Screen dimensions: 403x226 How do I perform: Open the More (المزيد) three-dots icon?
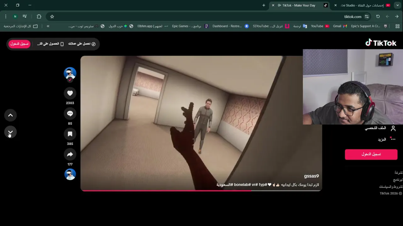pyautogui.click(x=393, y=139)
